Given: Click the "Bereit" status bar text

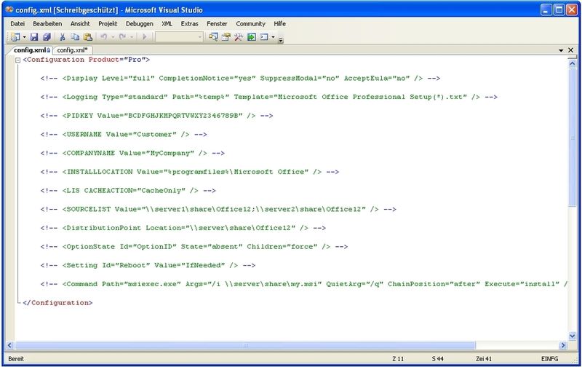Looking at the screenshot, I should click(x=16, y=359).
